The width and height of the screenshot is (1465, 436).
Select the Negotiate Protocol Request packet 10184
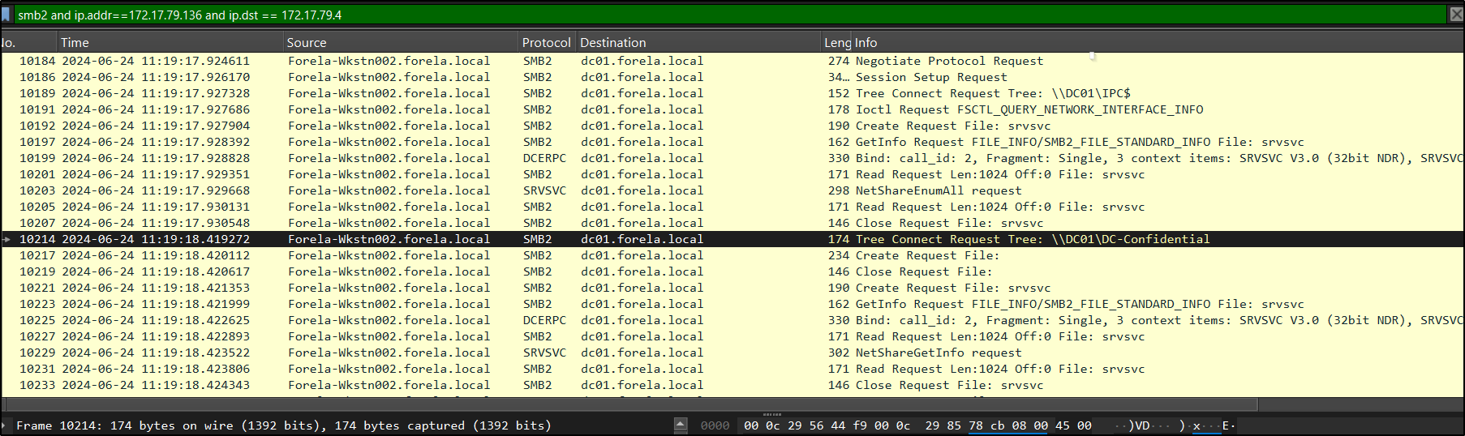click(949, 61)
